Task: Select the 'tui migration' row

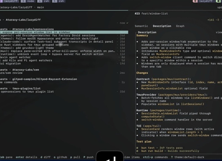Action: point(64,64)
